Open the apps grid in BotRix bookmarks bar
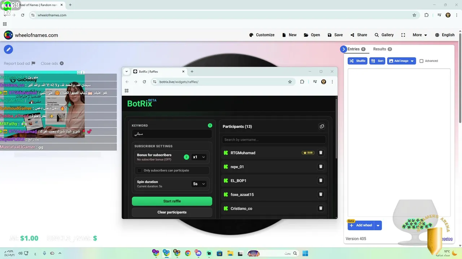 point(127,91)
